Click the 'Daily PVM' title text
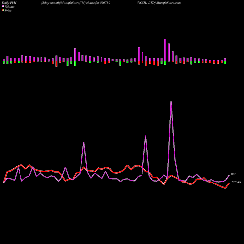The width and height of the screenshot is (244, 244). pos(9,3)
